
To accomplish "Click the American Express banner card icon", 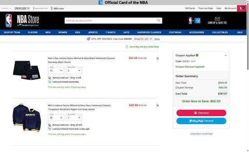I will point(101,3).
